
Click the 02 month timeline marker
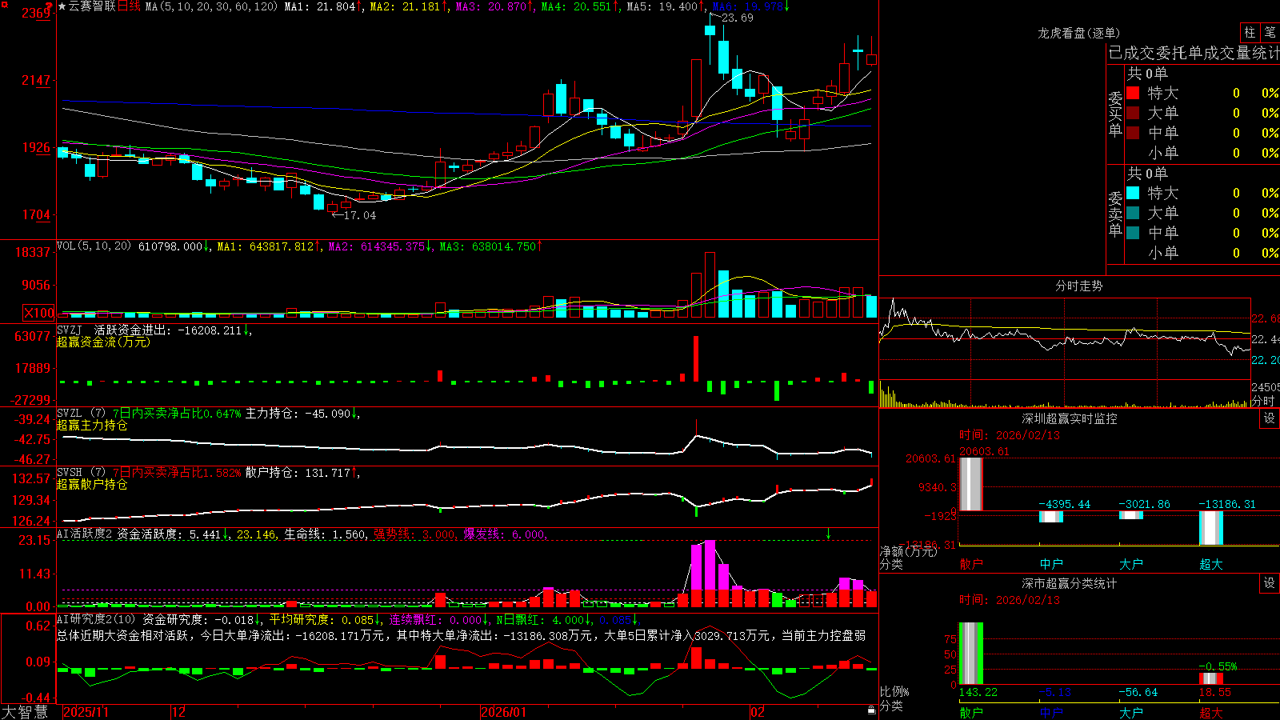pyautogui.click(x=758, y=712)
